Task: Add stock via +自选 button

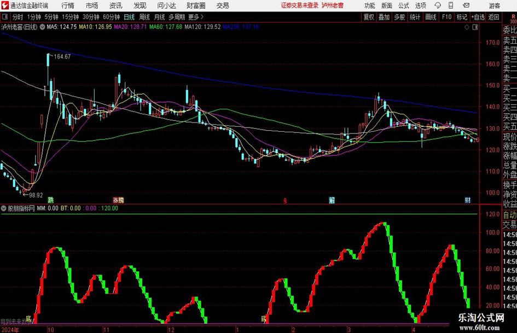Action: click(x=478, y=17)
